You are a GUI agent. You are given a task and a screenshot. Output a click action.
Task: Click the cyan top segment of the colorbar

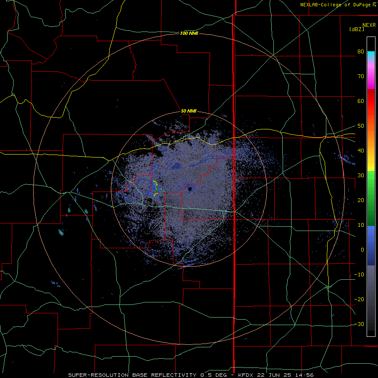coord(371,55)
